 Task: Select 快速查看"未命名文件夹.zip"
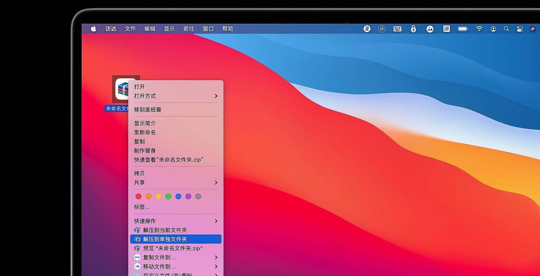click(x=176, y=160)
